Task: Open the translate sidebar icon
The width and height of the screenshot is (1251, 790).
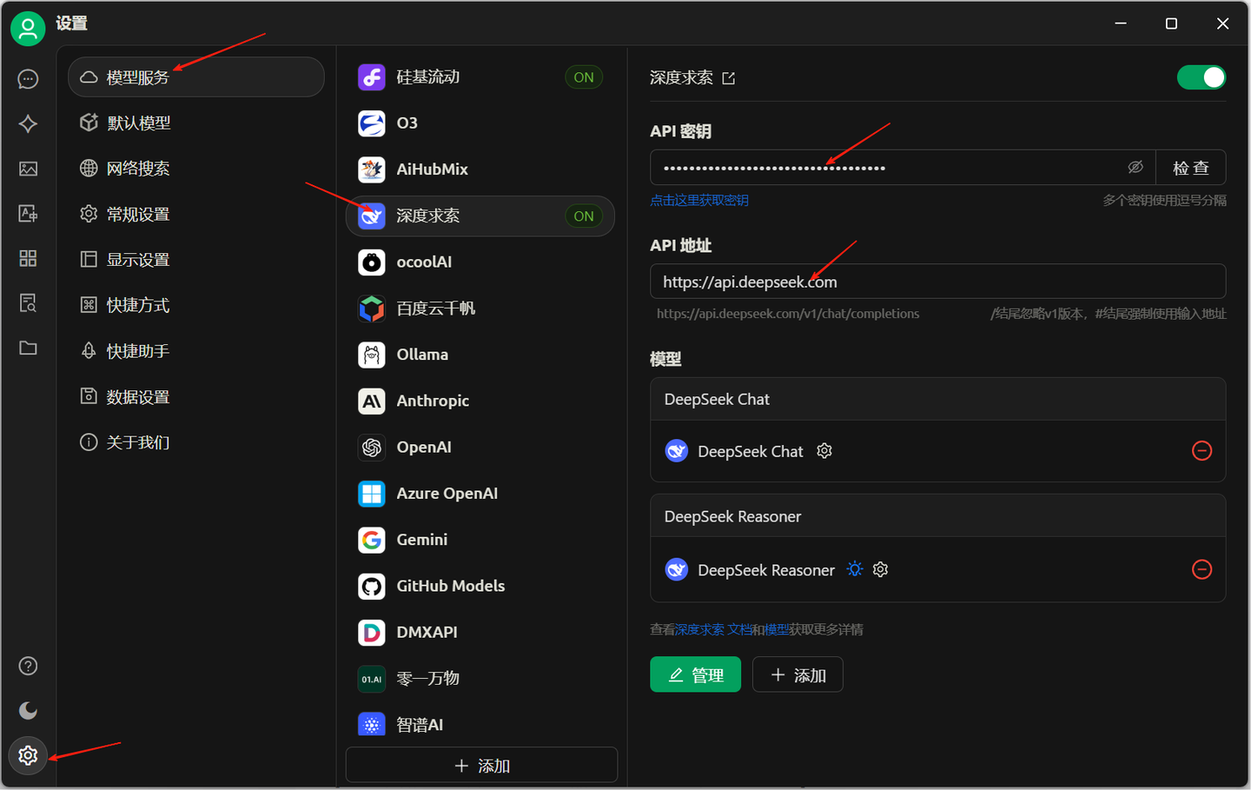Action: (x=28, y=213)
